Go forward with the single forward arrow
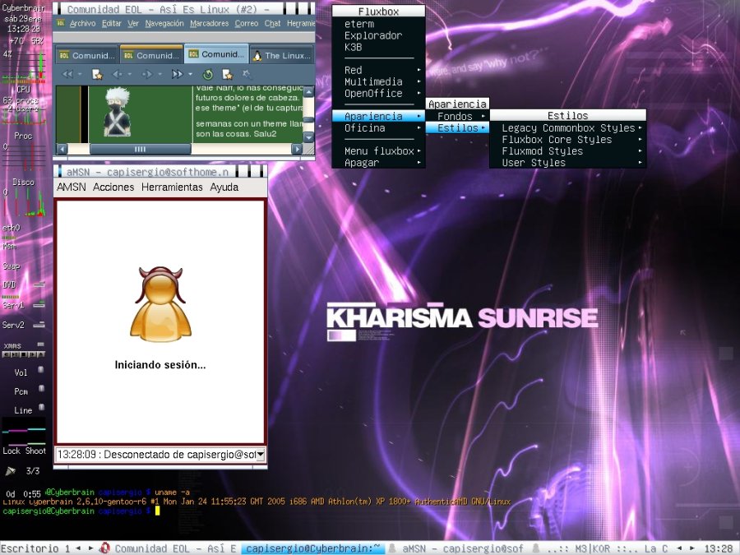740x555 pixels. pos(148,74)
